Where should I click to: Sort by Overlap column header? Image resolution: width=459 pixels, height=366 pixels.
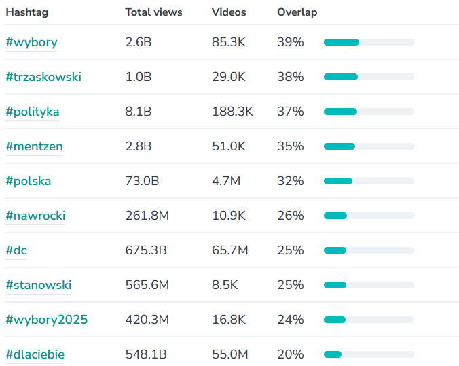pos(297,12)
